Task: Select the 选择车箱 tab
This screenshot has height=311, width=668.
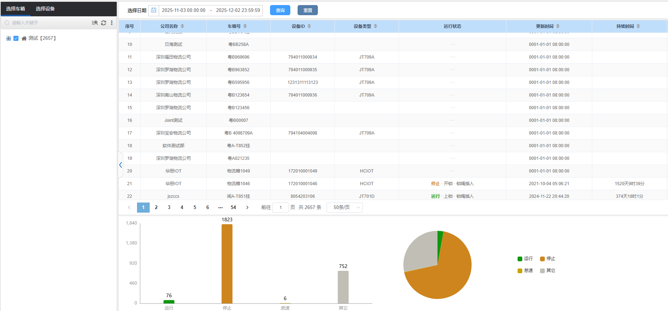Action: point(16,9)
